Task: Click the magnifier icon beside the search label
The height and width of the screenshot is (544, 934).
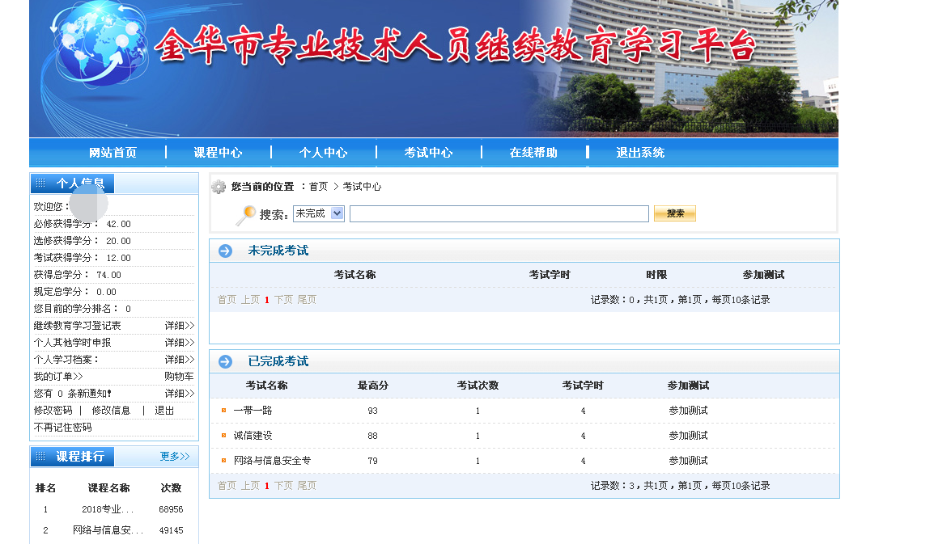Action: tap(245, 215)
